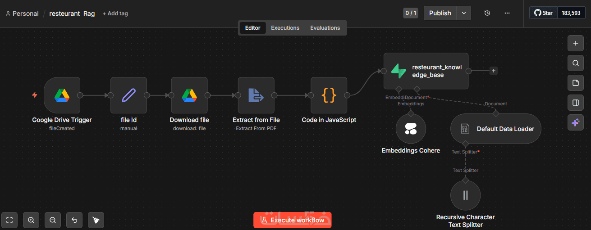Viewport: 591px width, 230px height.
Task: Open the resteurant_knowledge_base Supabase node
Action: [x=426, y=71]
